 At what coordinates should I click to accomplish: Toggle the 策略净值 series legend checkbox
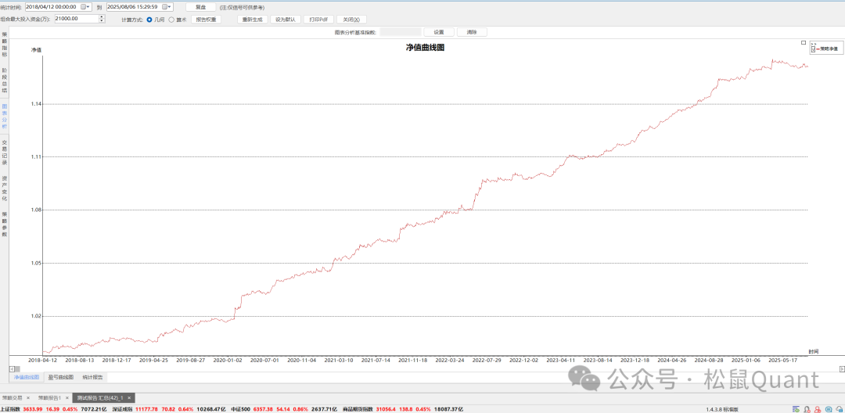[813, 49]
